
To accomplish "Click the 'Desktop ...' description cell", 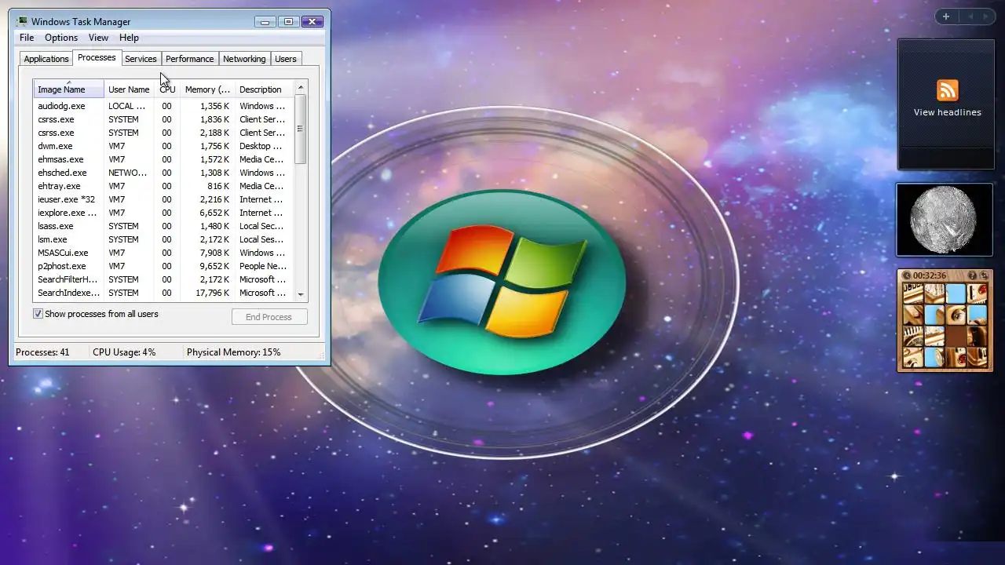I will [x=261, y=146].
